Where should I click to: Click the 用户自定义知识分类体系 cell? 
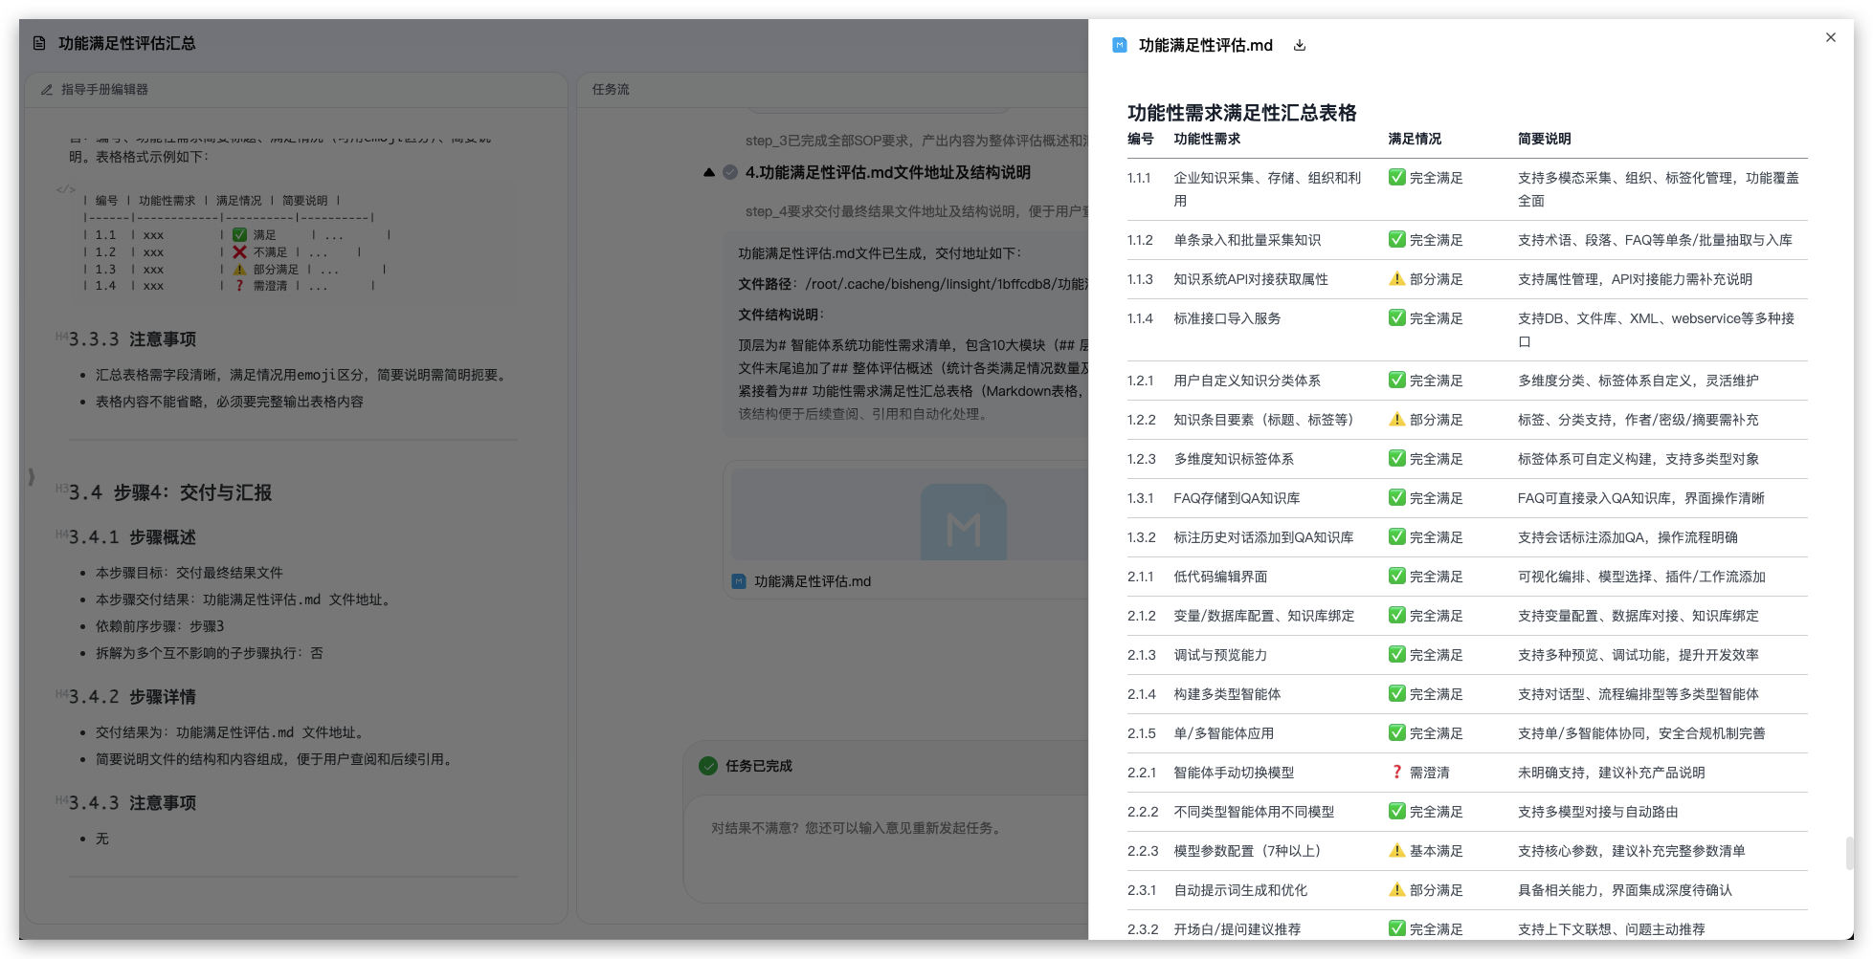click(x=1247, y=381)
